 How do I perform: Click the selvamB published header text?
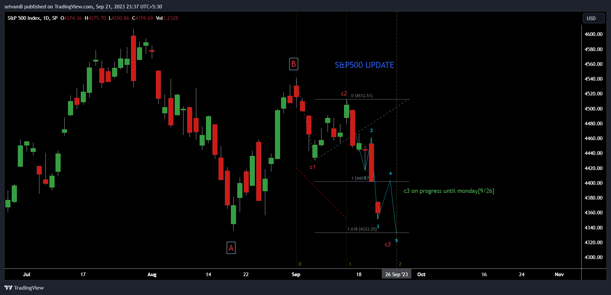(x=83, y=6)
